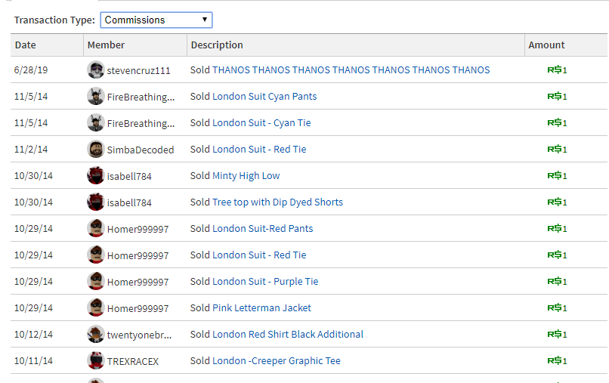Open London Suit - Purple Tie link
The width and height of the screenshot is (609, 383).
265,282
